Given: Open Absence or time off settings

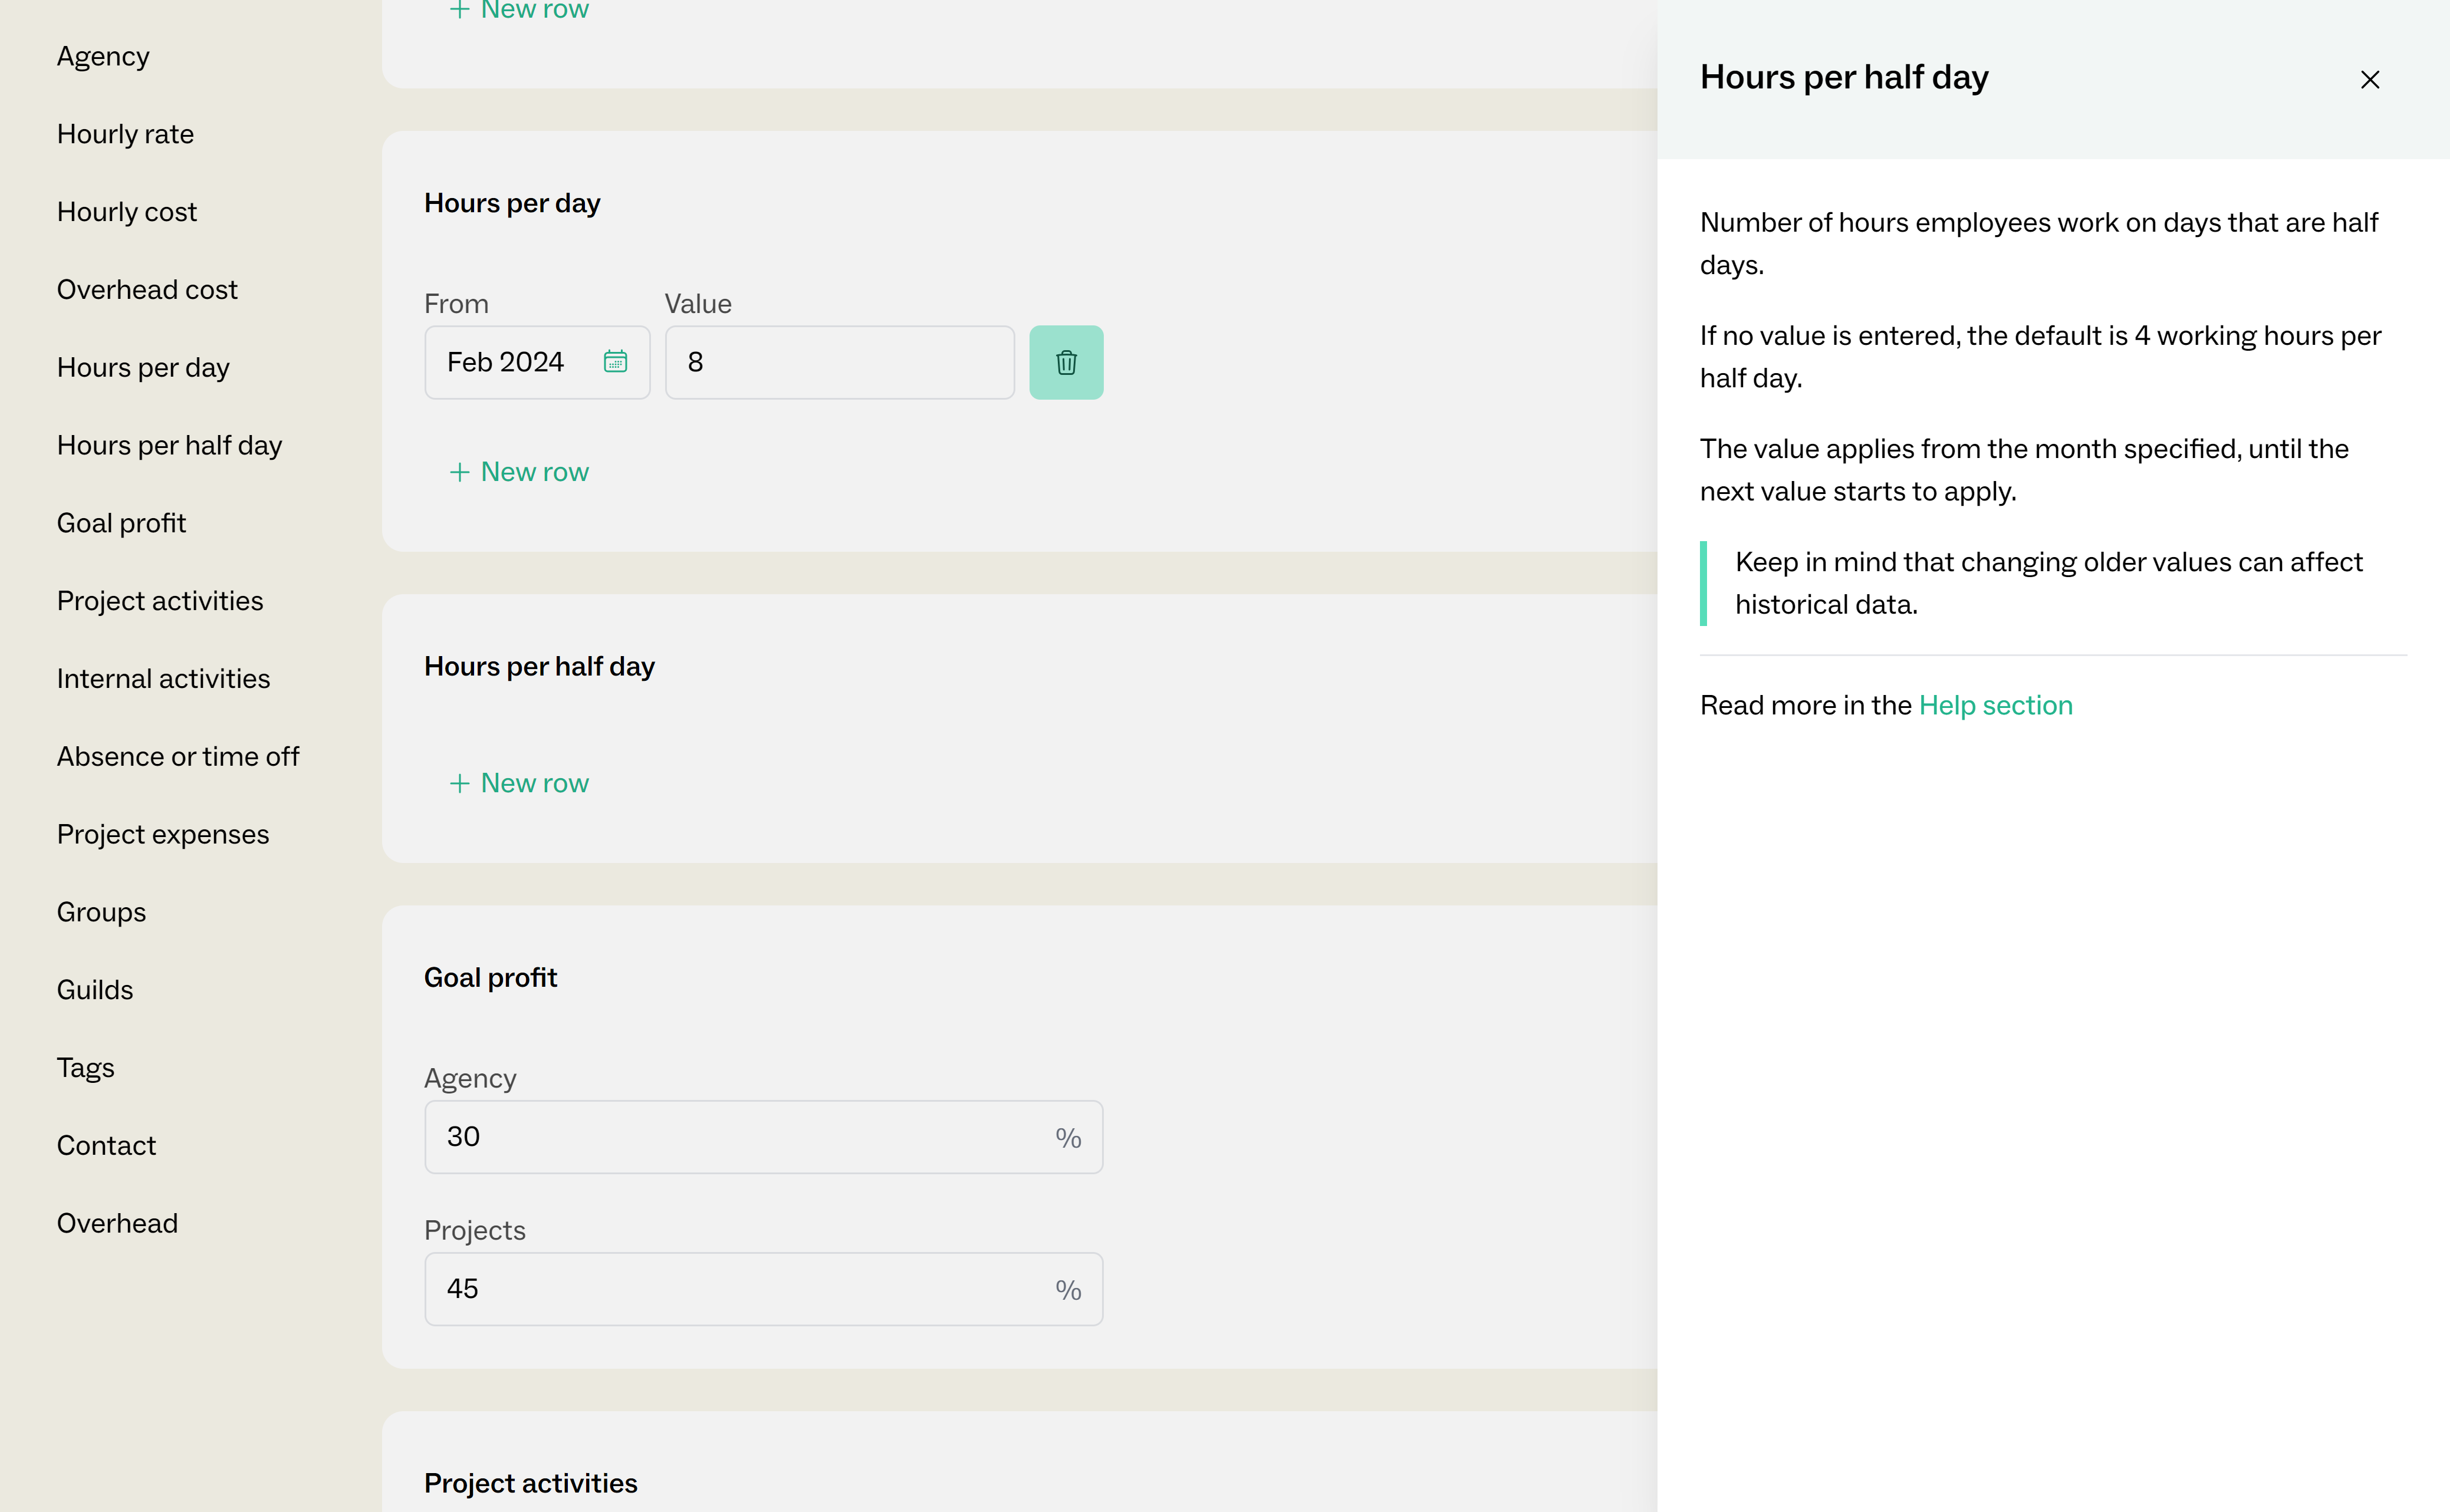Looking at the screenshot, I should click(x=178, y=757).
